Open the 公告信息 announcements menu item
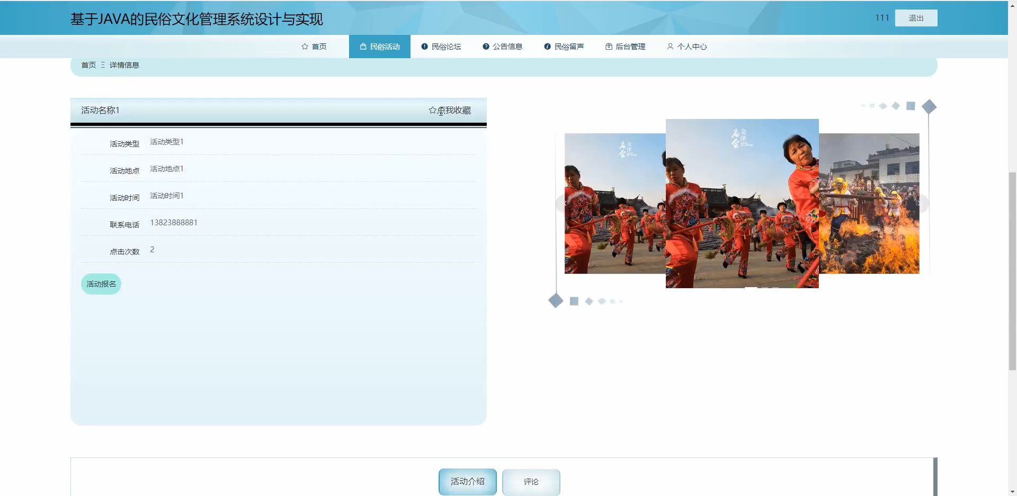 pyautogui.click(x=502, y=47)
